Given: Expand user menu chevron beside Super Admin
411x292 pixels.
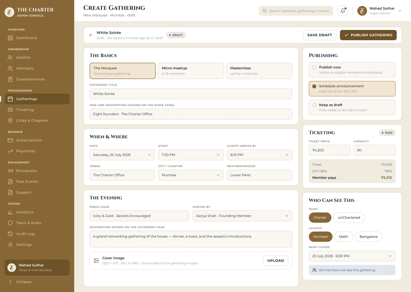Looking at the screenshot, I should coord(400,11).
